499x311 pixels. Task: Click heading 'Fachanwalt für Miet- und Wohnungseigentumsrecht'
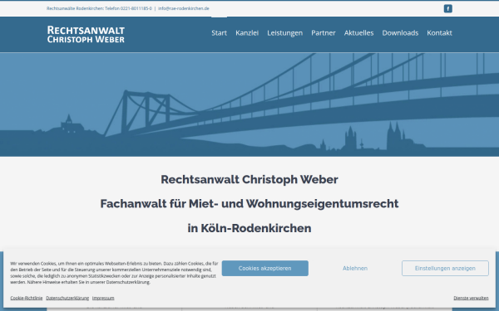point(249,204)
